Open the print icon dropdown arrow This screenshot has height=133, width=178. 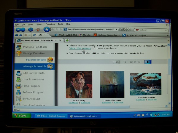pyautogui.click(x=44, y=35)
